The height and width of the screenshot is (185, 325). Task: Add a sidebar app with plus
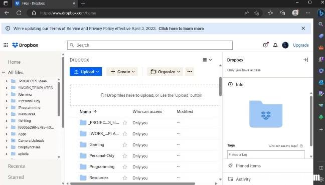pyautogui.click(x=321, y=130)
